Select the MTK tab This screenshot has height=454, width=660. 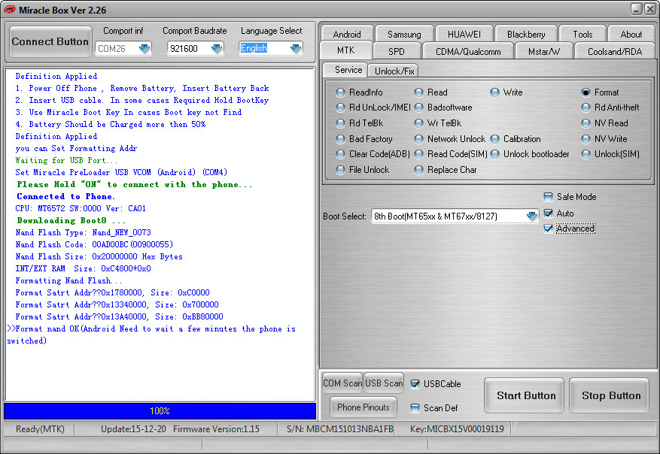346,50
